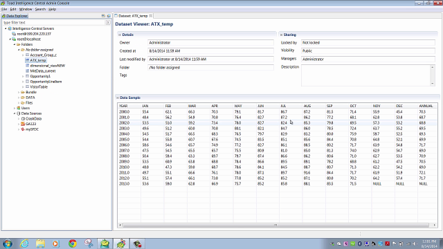Screen dimensions: 443x249
Task: Select the Files folder in tree
Action: (29, 103)
